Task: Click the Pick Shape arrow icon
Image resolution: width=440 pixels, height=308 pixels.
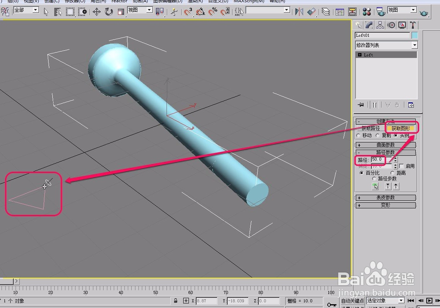Action: tap(375, 186)
